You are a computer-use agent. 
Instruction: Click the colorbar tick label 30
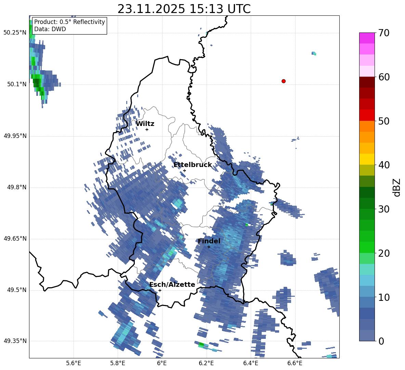[383, 209]
